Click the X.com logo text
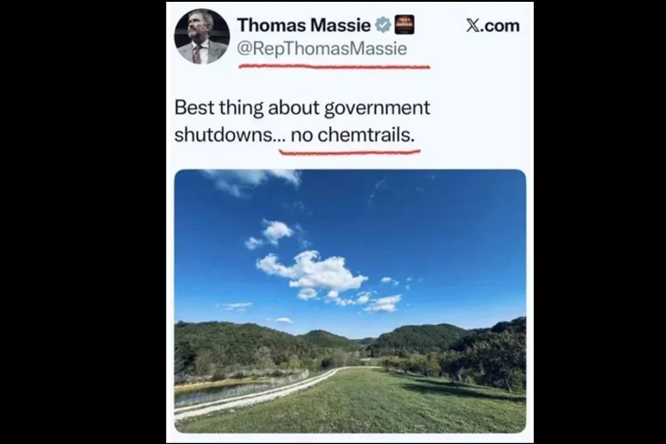 click(x=493, y=26)
